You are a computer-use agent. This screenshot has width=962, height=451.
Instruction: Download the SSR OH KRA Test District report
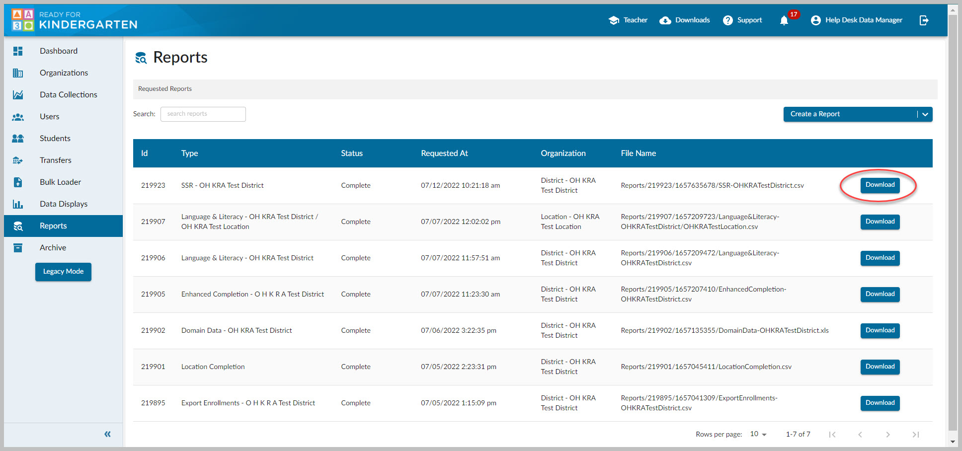(880, 185)
